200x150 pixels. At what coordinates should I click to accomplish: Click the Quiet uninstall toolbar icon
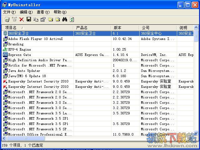14,19
